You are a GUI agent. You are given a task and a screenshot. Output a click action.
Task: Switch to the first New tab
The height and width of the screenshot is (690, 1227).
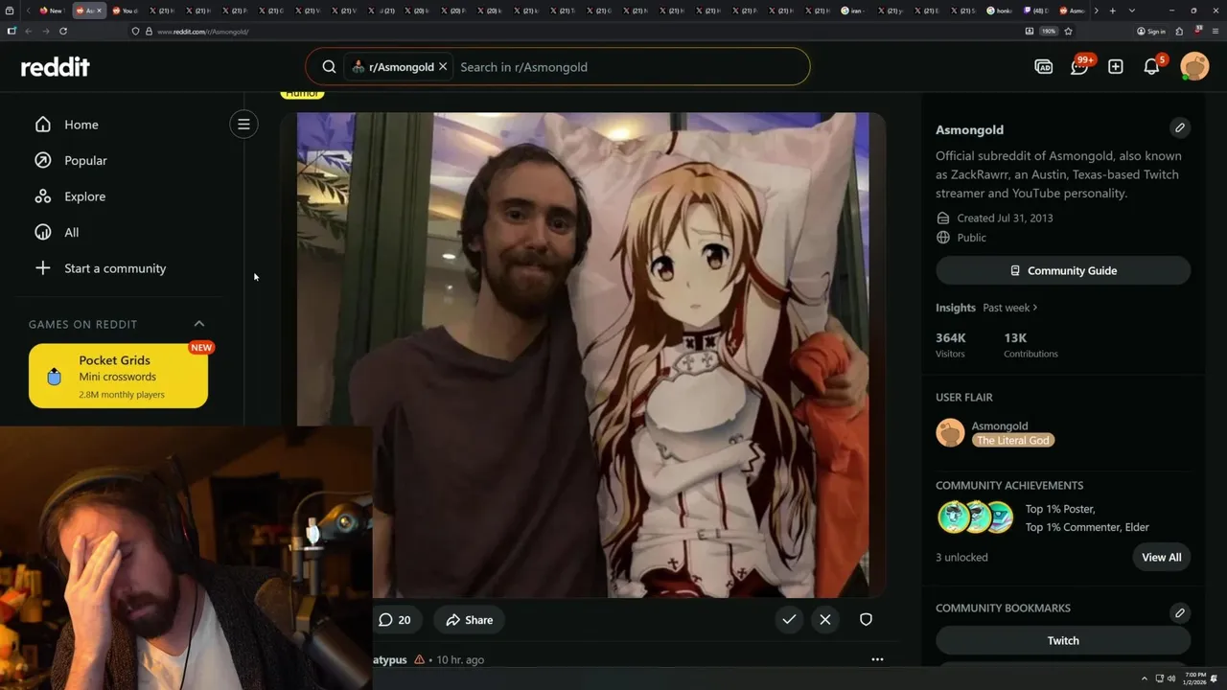tap(51, 11)
